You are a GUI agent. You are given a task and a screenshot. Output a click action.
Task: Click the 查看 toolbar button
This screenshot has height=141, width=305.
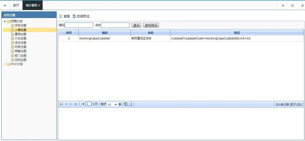pyautogui.click(x=64, y=16)
